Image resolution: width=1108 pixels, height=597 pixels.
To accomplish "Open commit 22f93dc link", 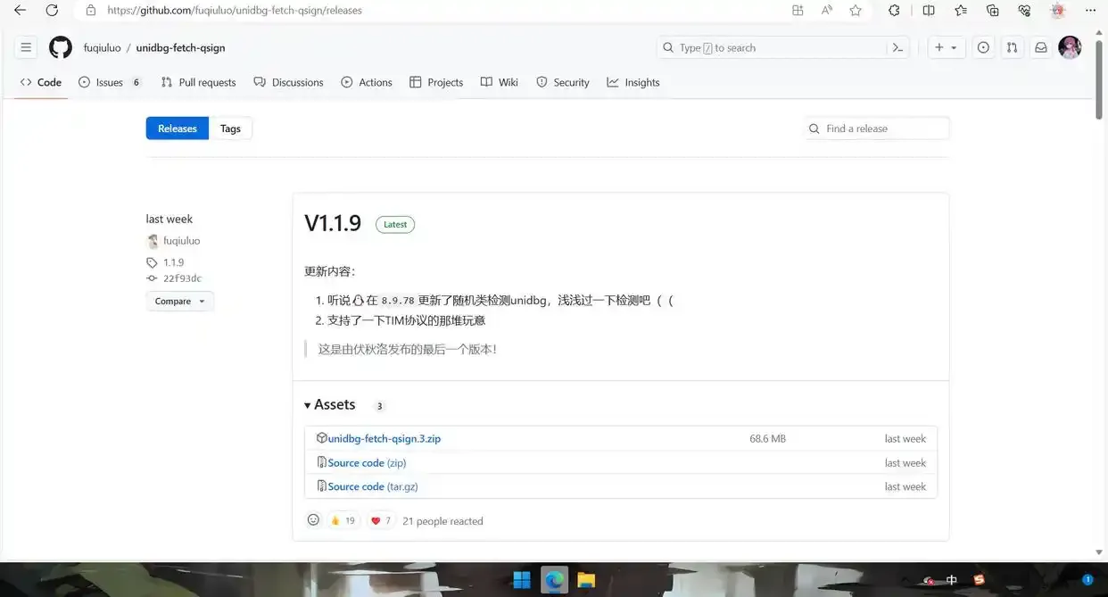I will [182, 278].
